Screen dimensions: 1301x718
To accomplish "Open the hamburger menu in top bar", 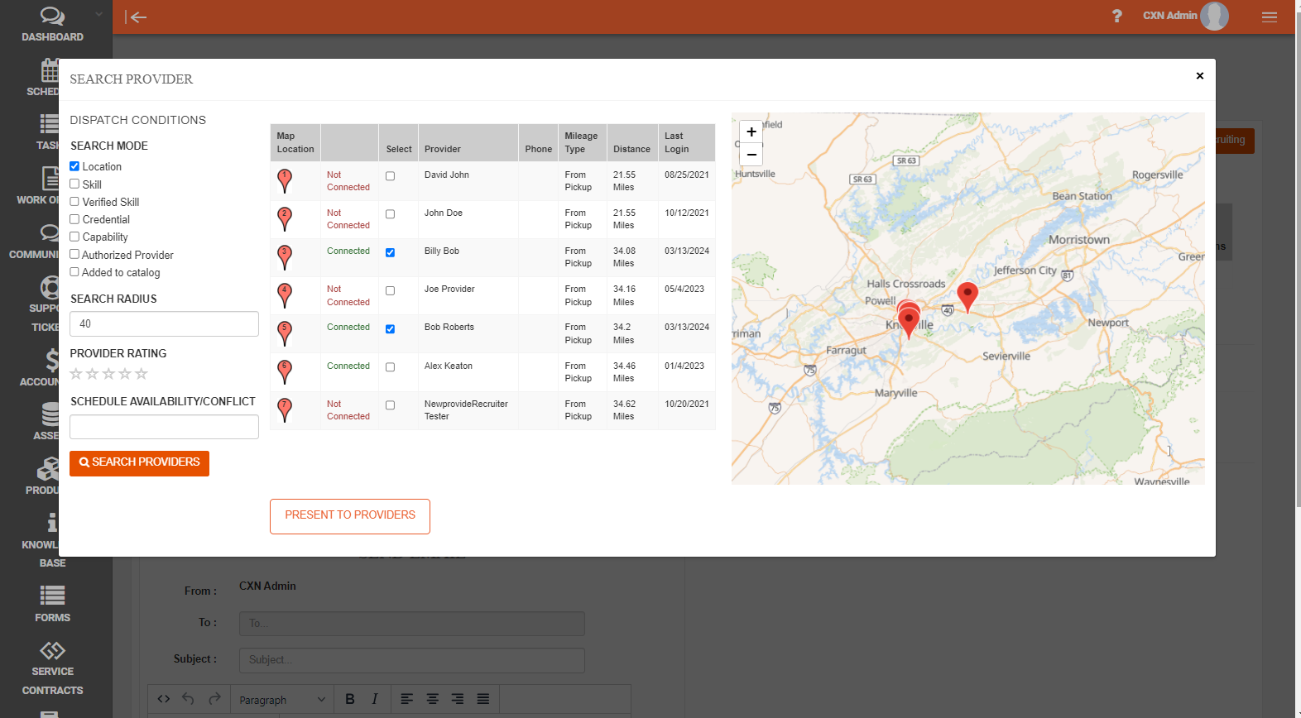I will click(1269, 17).
